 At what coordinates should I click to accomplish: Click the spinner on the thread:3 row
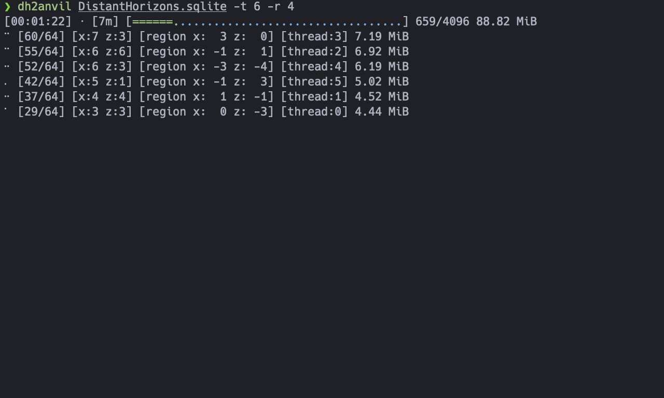coord(7,34)
